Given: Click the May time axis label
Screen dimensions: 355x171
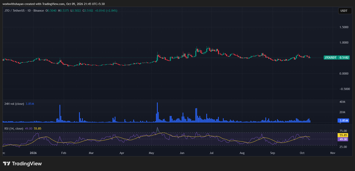Looking at the screenshot, I should click(151, 153).
